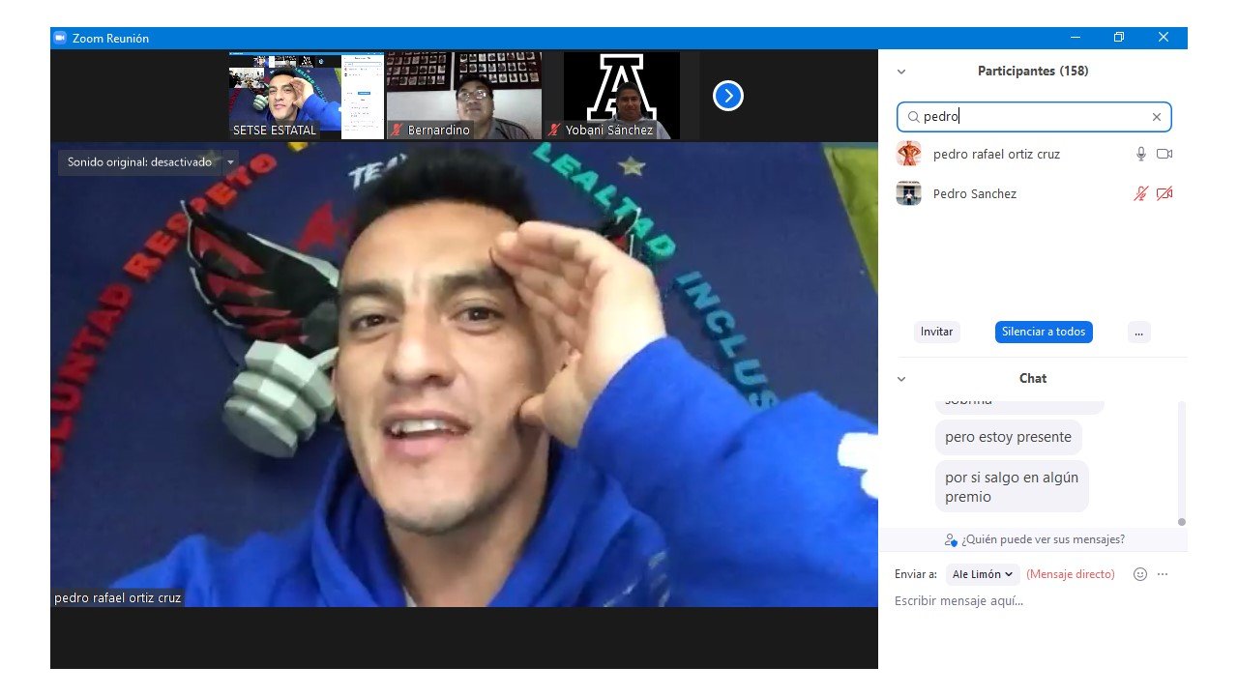Collapse the Participantes panel chevron
This screenshot has height=696, width=1238.
coord(901,72)
